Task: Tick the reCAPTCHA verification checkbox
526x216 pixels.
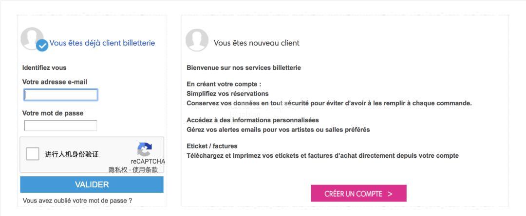Action: click(x=33, y=154)
